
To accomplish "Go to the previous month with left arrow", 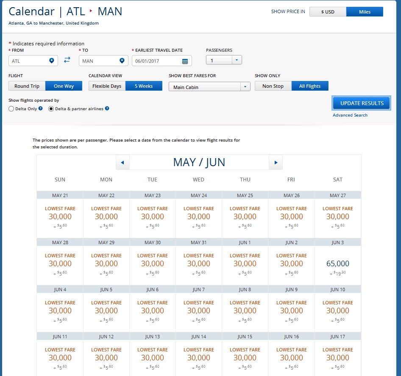I will (x=123, y=162).
